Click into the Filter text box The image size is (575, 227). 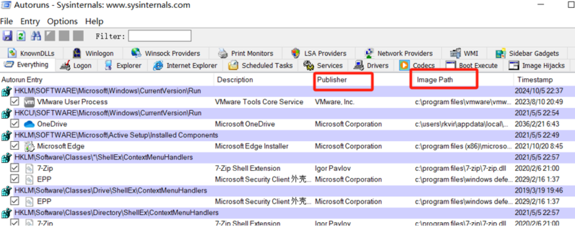(x=159, y=36)
